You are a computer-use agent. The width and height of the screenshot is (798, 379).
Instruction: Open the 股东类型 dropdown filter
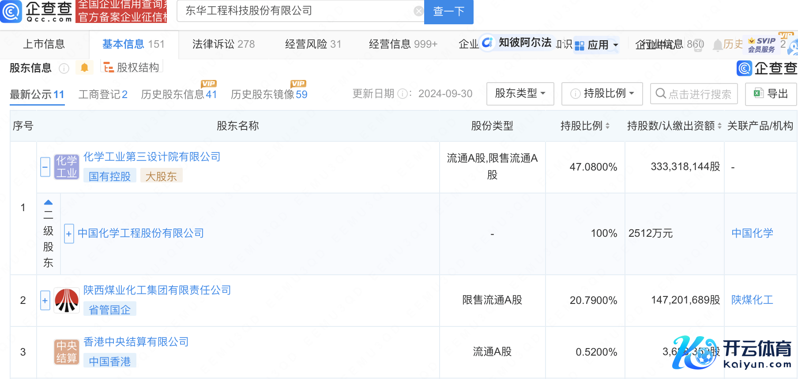click(x=520, y=94)
